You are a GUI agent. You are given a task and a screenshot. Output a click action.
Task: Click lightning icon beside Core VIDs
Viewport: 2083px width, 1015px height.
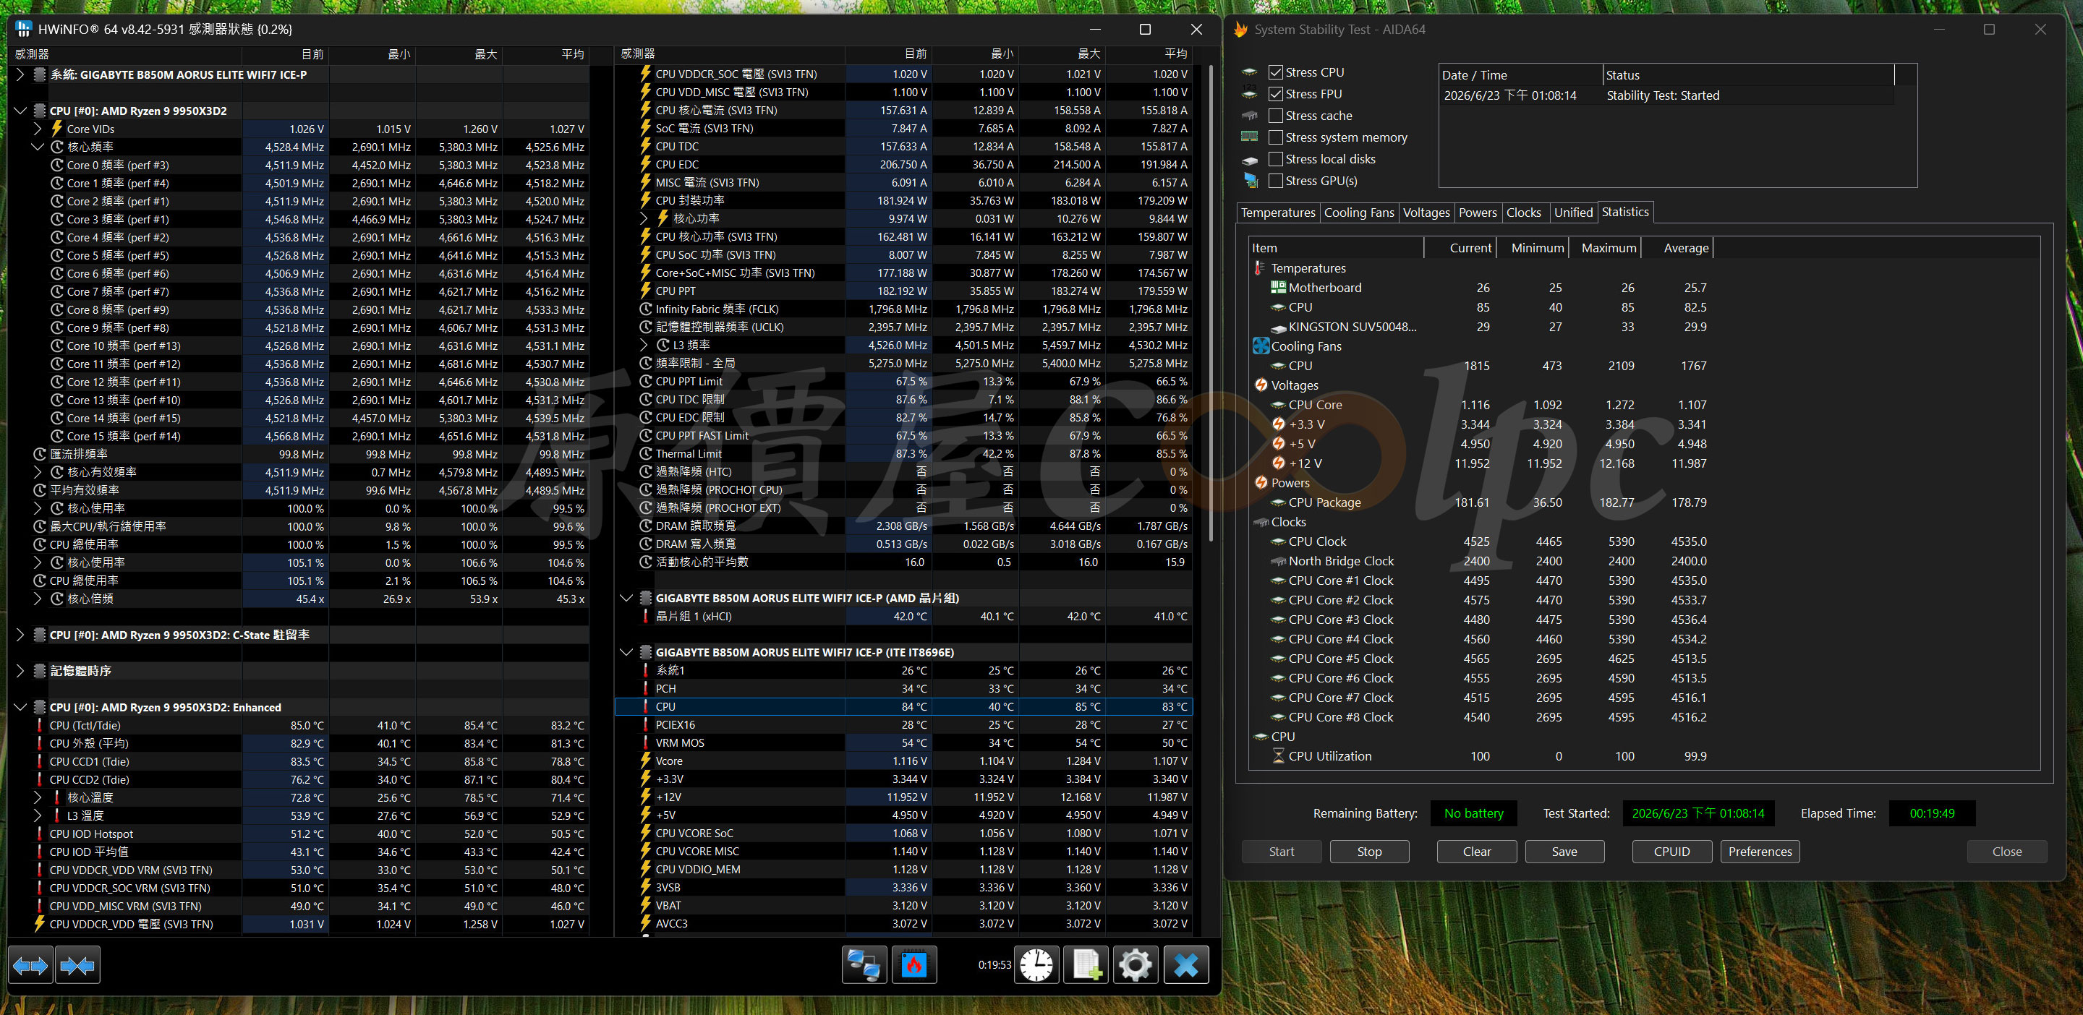57,129
